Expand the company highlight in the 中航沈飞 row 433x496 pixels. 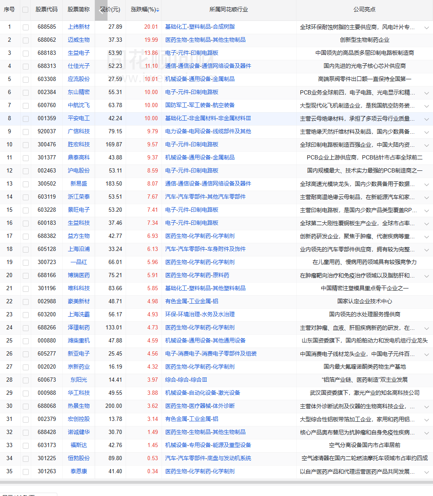point(427,106)
